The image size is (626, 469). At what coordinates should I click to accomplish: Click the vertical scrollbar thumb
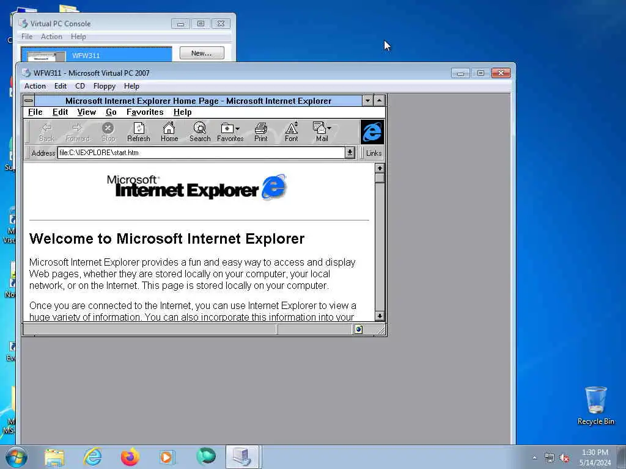point(380,178)
